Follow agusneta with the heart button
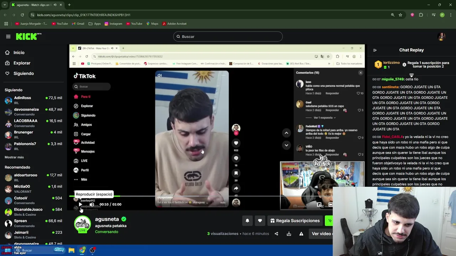 click(260, 221)
